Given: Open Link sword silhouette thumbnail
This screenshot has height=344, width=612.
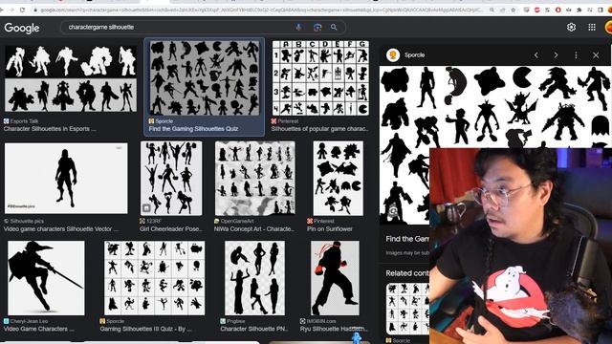Looking at the screenshot, I should pos(46,278).
